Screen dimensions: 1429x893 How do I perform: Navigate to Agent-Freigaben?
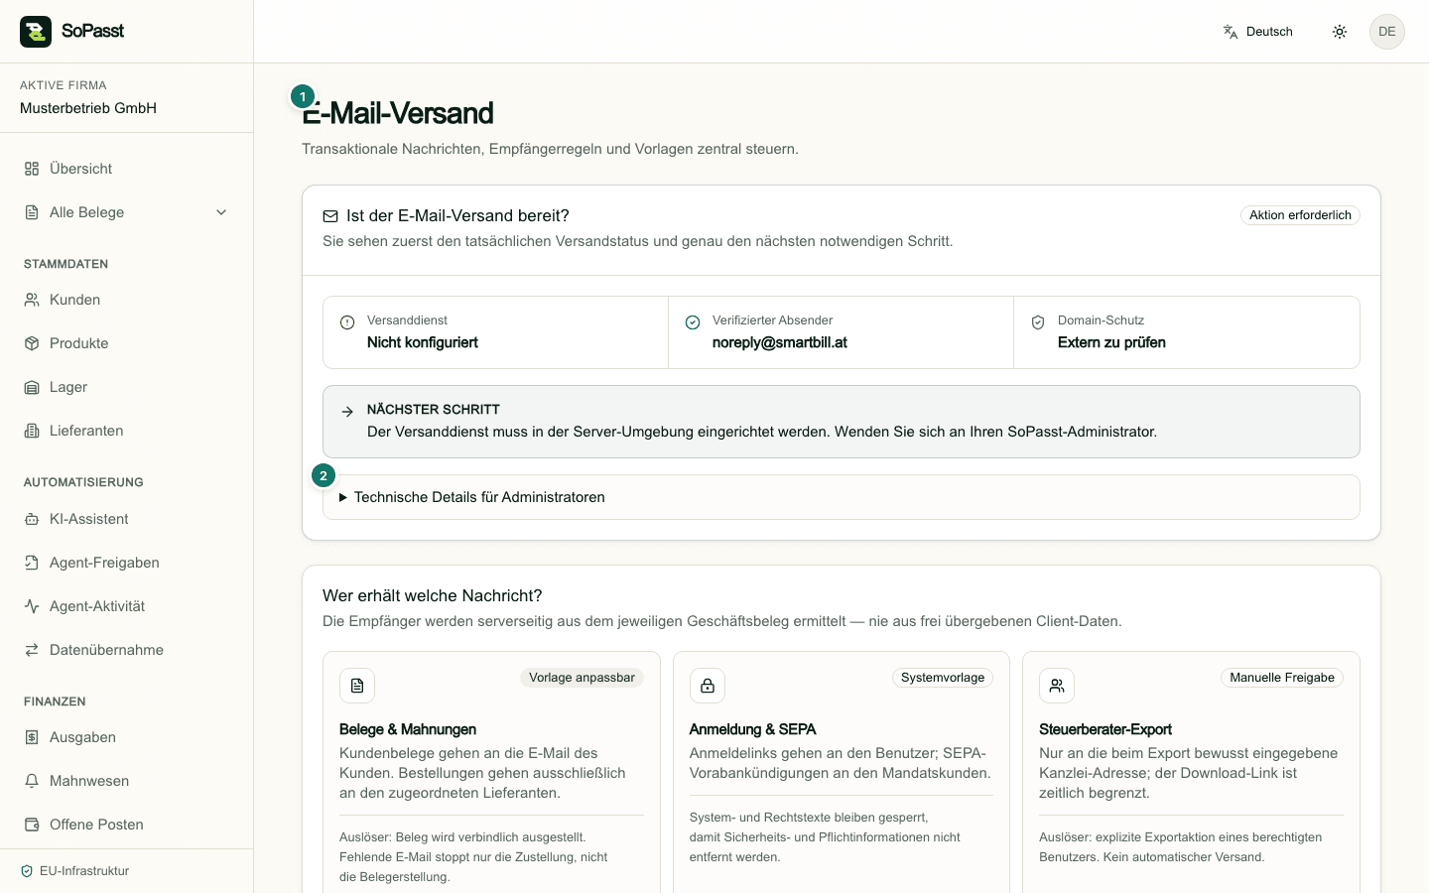click(x=127, y=563)
